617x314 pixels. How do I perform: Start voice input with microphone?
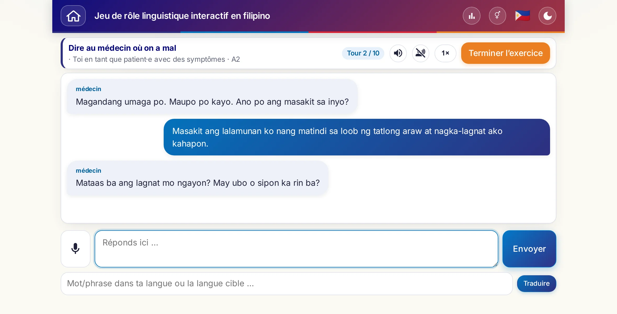pyautogui.click(x=76, y=249)
